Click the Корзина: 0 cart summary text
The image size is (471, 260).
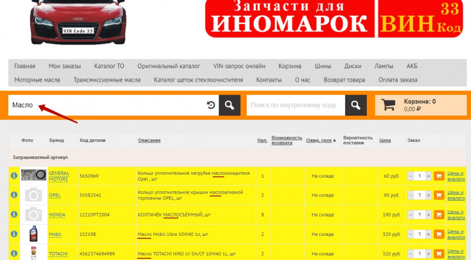coord(420,102)
